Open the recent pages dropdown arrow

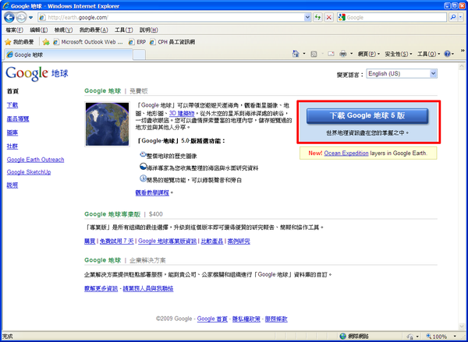tap(30, 18)
